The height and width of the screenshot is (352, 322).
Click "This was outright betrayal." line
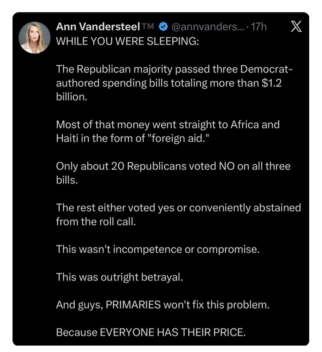coord(119,277)
